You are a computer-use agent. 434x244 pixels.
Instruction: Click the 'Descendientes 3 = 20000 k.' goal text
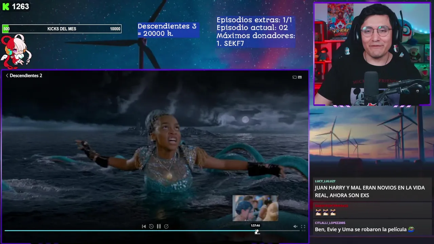point(167,30)
